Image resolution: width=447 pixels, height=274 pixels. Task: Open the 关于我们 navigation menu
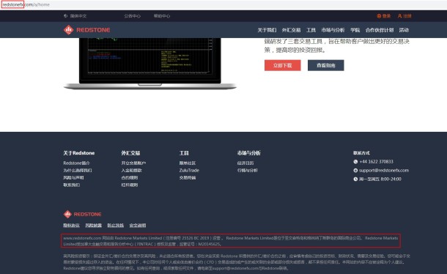[x=267, y=30]
